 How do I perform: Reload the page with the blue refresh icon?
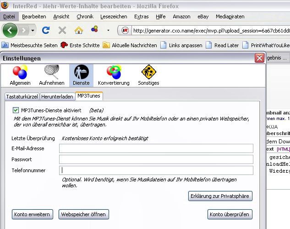46,30
